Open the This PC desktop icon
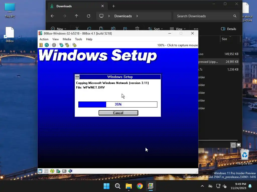This screenshot has width=257, height=192. click(x=10, y=10)
